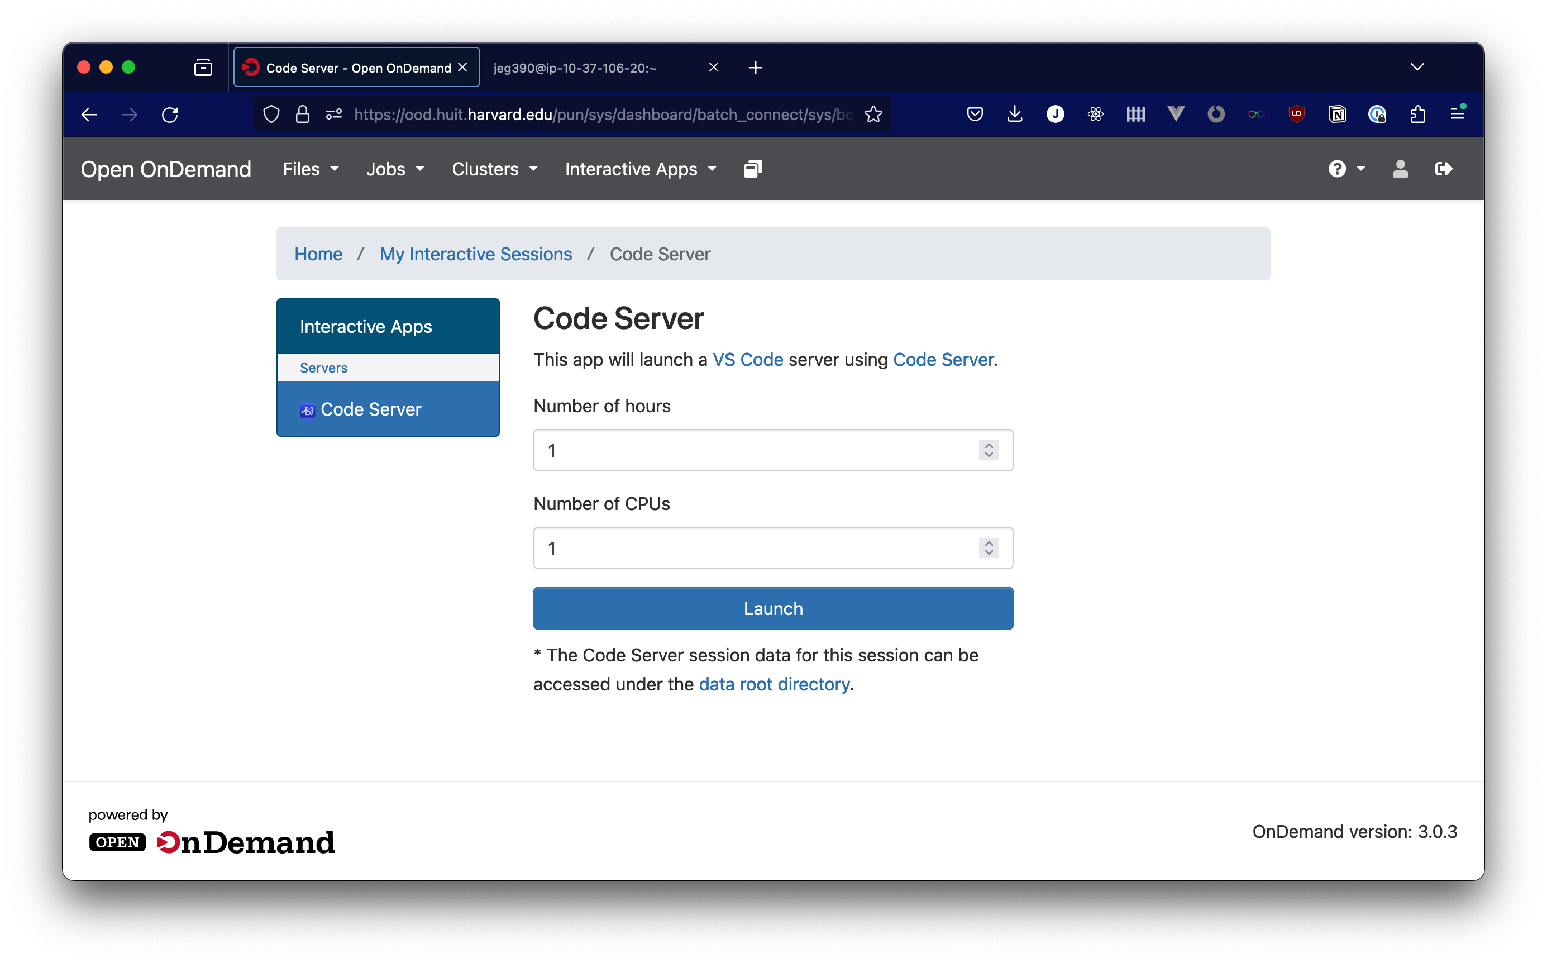
Task: Click the dashboard clipboard icon
Action: tap(753, 169)
